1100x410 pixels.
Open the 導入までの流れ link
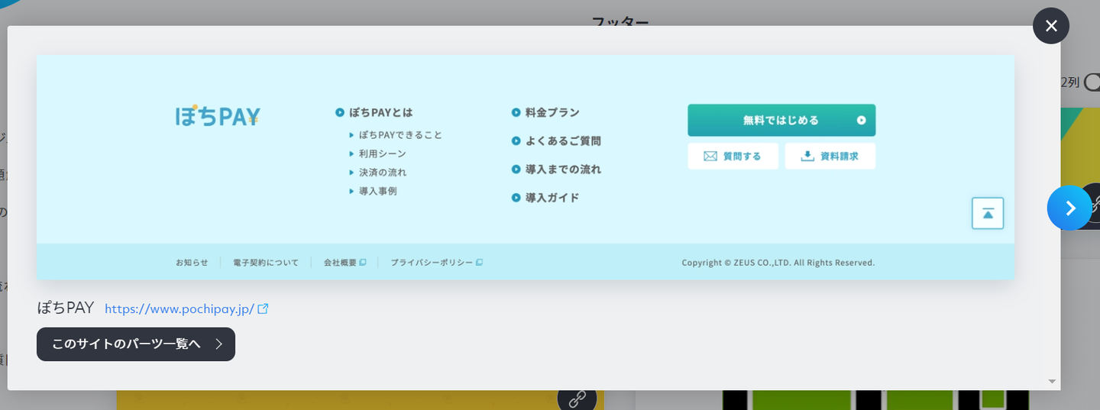tap(556, 169)
